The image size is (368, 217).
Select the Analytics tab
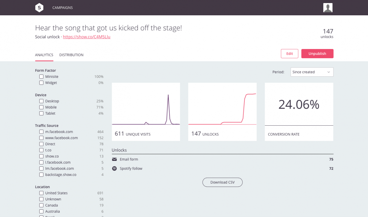(x=44, y=55)
